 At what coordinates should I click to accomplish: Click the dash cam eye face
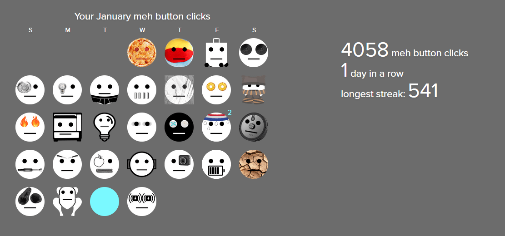pyautogui.click(x=179, y=164)
